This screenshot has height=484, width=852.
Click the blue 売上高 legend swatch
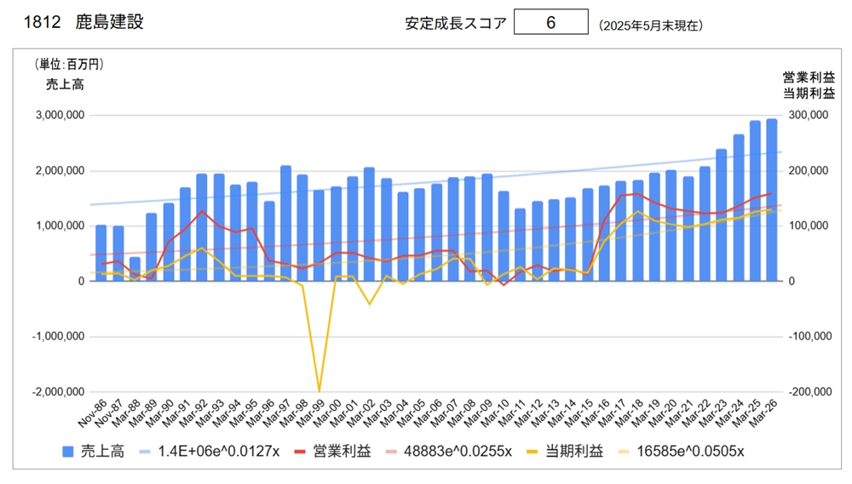tap(68, 452)
